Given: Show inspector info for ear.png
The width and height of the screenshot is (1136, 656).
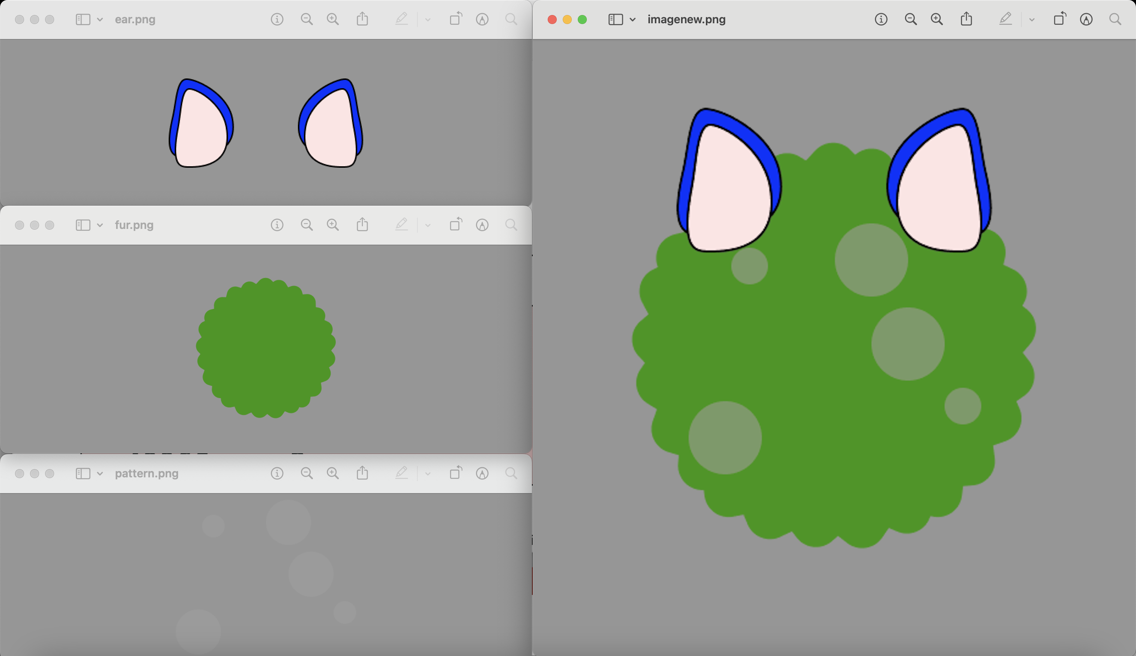Looking at the screenshot, I should [277, 20].
